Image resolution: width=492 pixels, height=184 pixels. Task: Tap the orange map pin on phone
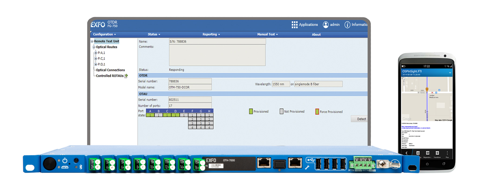427,89
